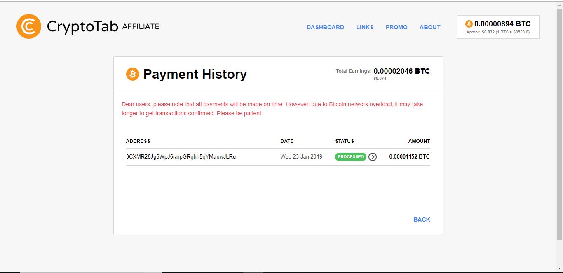
Task: Click the Bitcoin icon beside Payment History
Action: pos(133,74)
